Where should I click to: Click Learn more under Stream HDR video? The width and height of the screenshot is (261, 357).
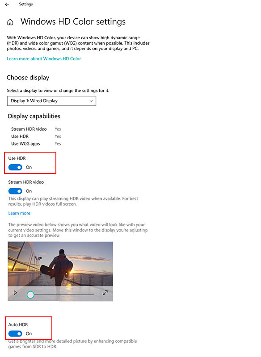[19, 213]
